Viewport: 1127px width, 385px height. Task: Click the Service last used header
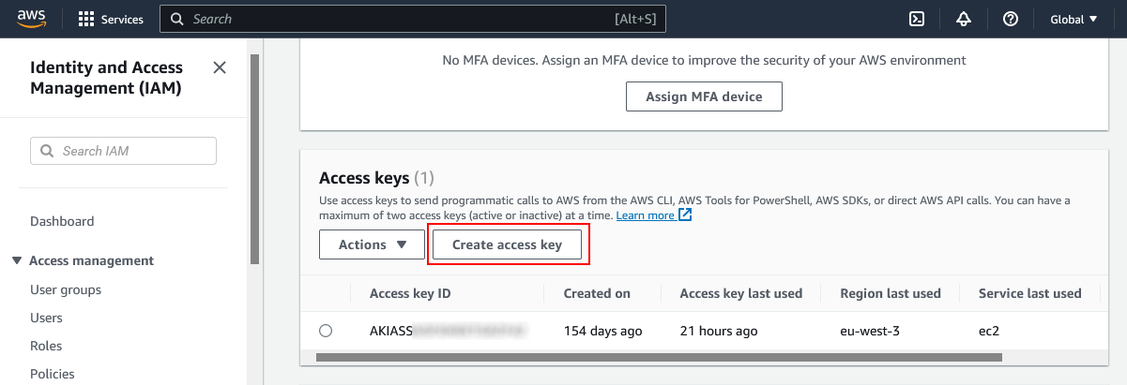1030,293
